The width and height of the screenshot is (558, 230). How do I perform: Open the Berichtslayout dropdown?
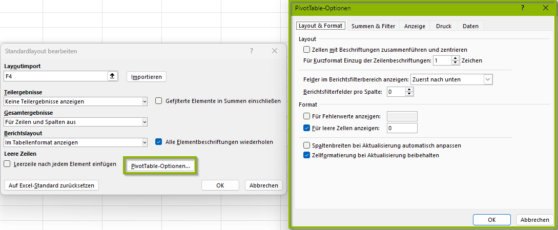pos(144,142)
